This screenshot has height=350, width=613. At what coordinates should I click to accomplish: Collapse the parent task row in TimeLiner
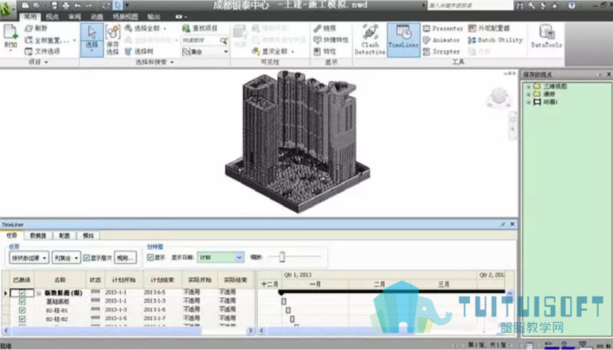coord(39,293)
